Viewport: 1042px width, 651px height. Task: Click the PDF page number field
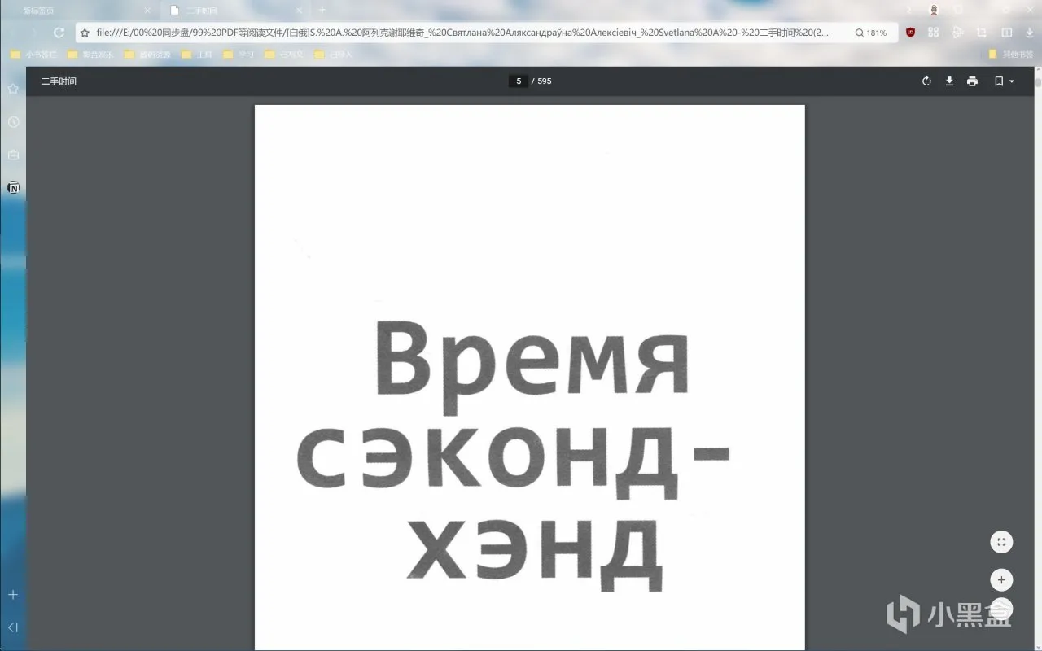coord(519,81)
